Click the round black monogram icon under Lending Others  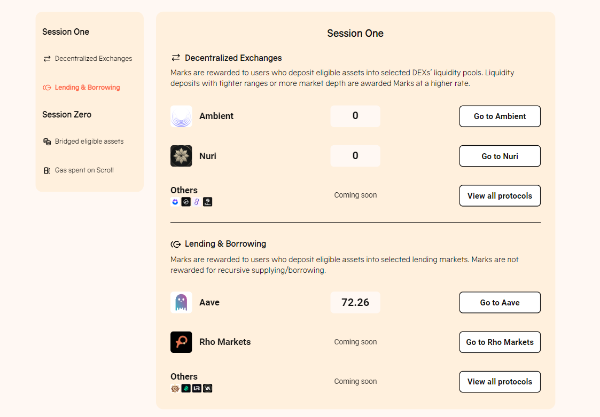click(207, 388)
